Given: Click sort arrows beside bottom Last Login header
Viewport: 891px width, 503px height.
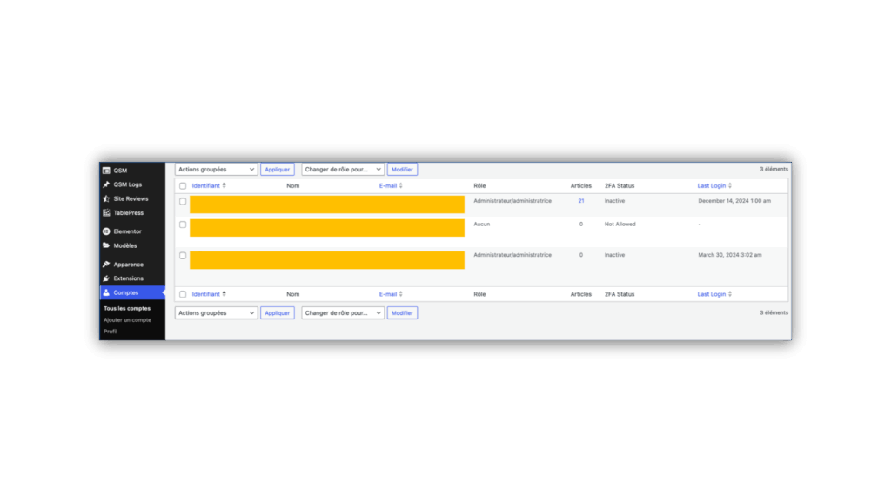Looking at the screenshot, I should [730, 294].
